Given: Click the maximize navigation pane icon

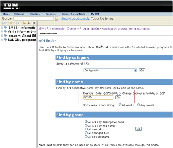Looking at the screenshot, I should [34, 23].
